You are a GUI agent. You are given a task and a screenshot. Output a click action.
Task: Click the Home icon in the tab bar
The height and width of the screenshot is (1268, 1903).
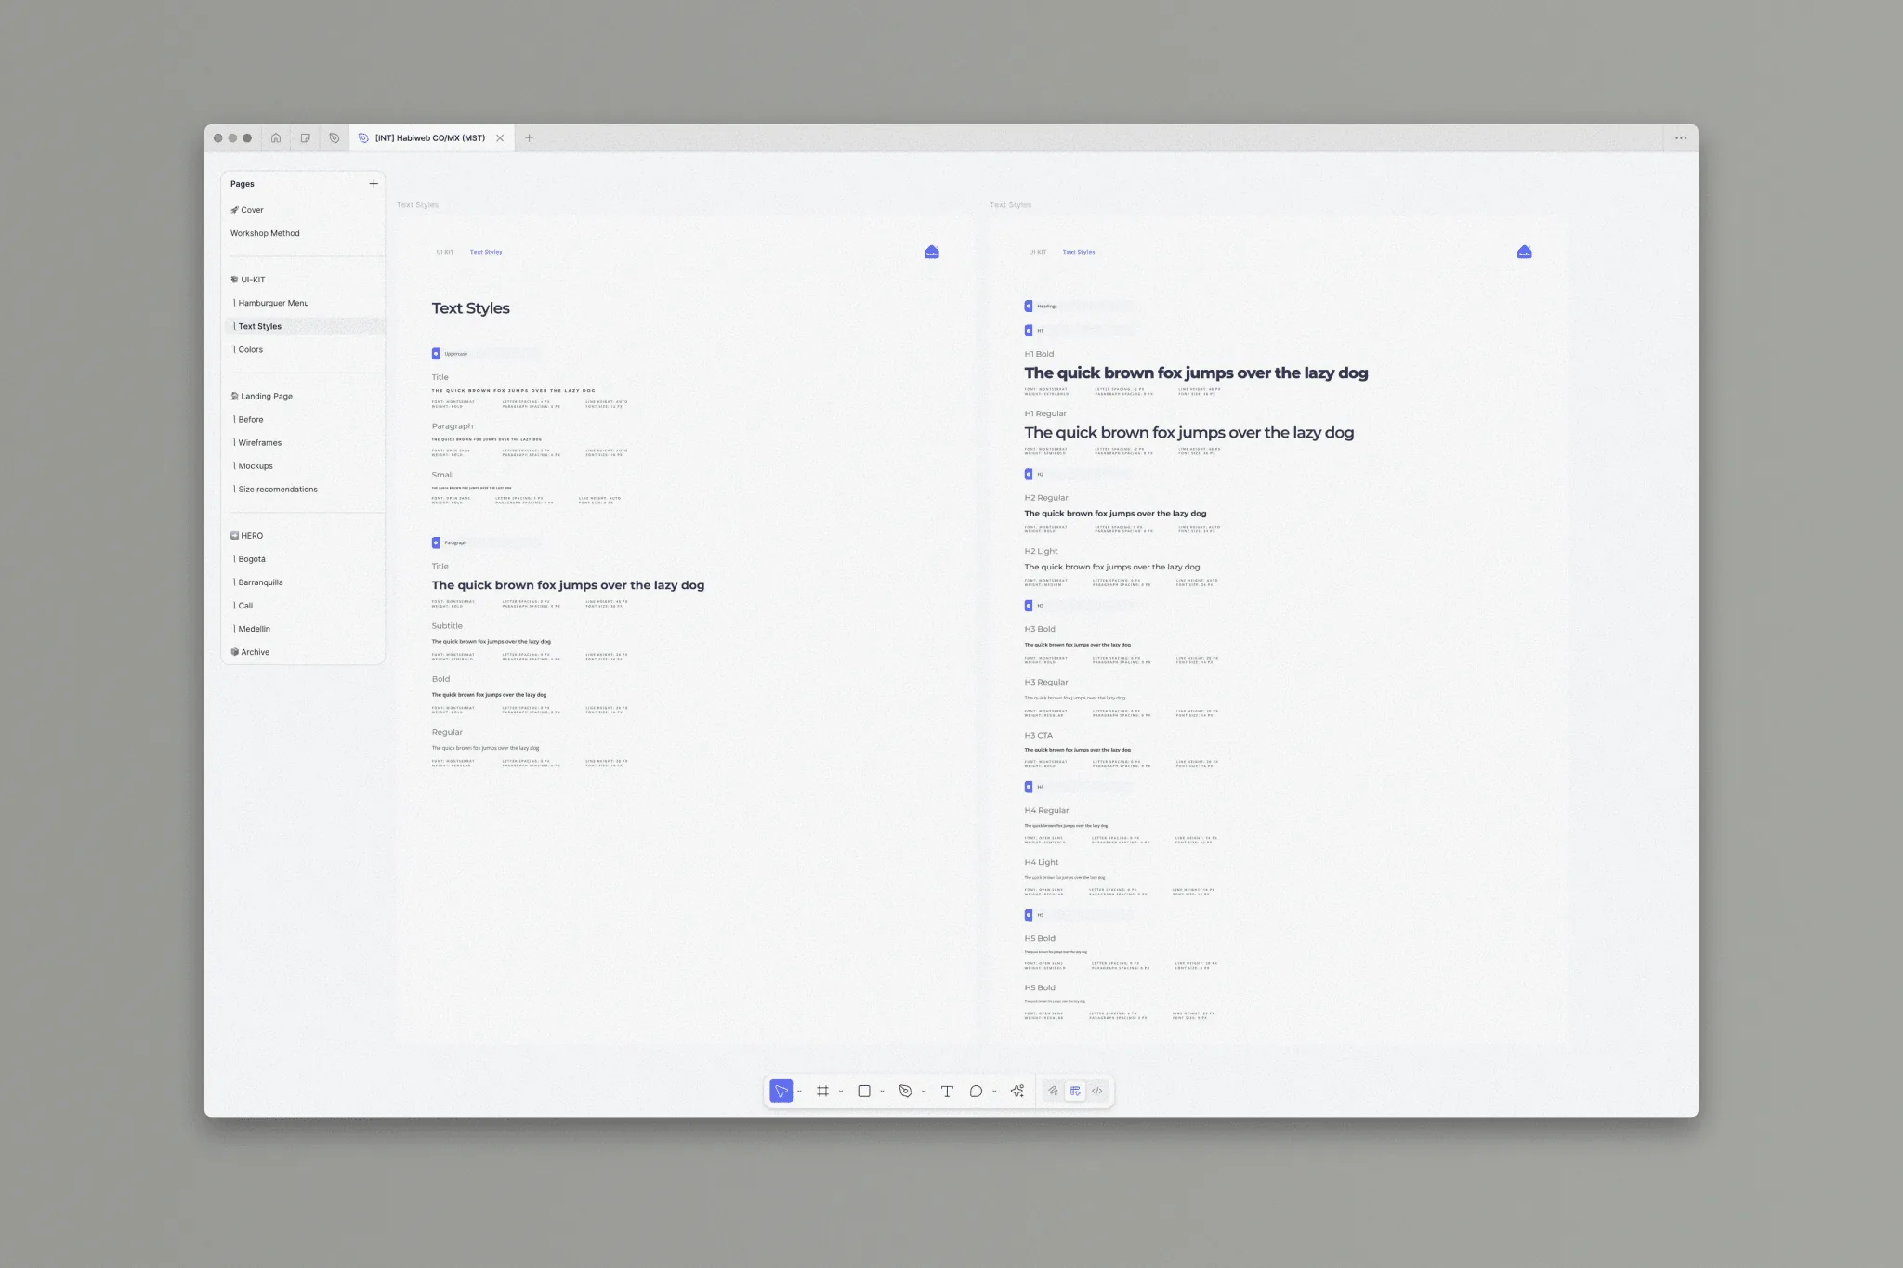point(276,137)
